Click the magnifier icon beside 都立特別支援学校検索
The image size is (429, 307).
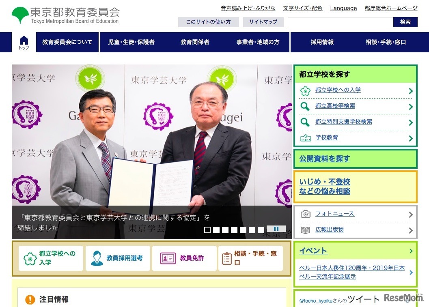[305, 122]
